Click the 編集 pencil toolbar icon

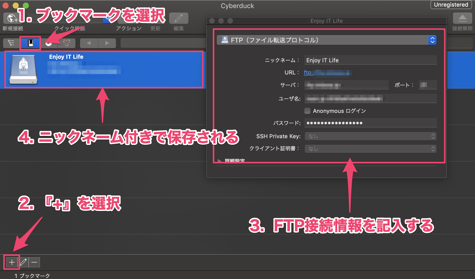pos(179,18)
